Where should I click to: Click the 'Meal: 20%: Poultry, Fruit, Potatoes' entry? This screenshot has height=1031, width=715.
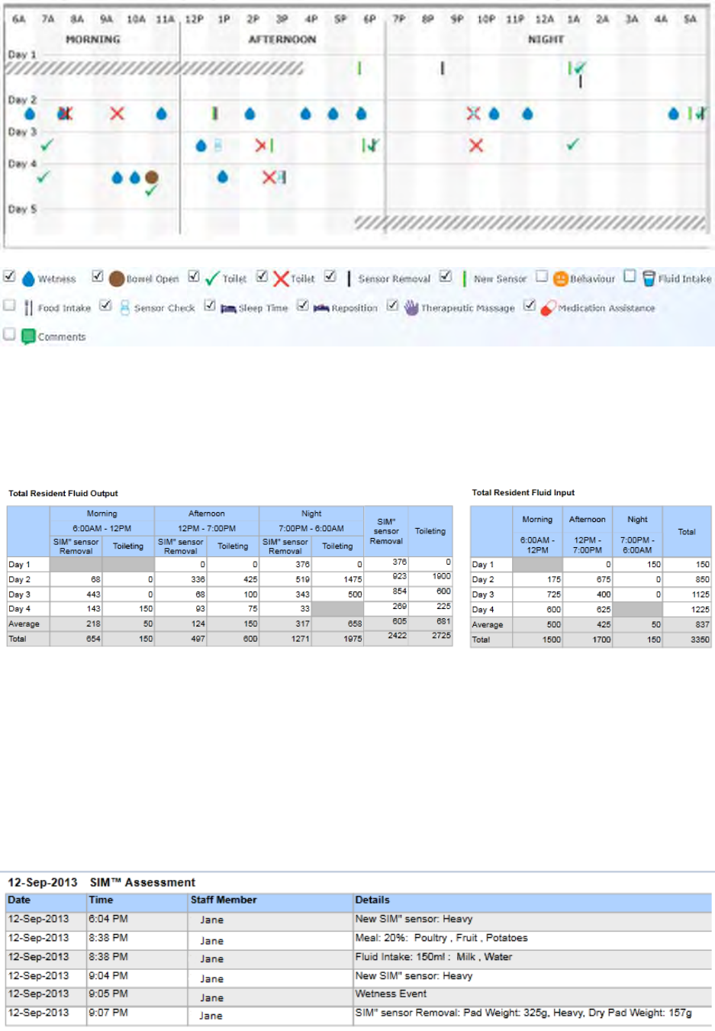(x=441, y=939)
